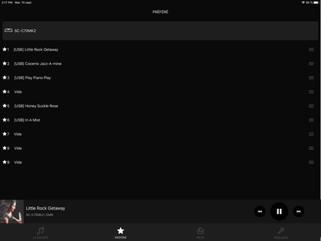The image size is (321, 241).
Task: Play favorite [USB] Little Rock Getaway
Action: point(36,49)
